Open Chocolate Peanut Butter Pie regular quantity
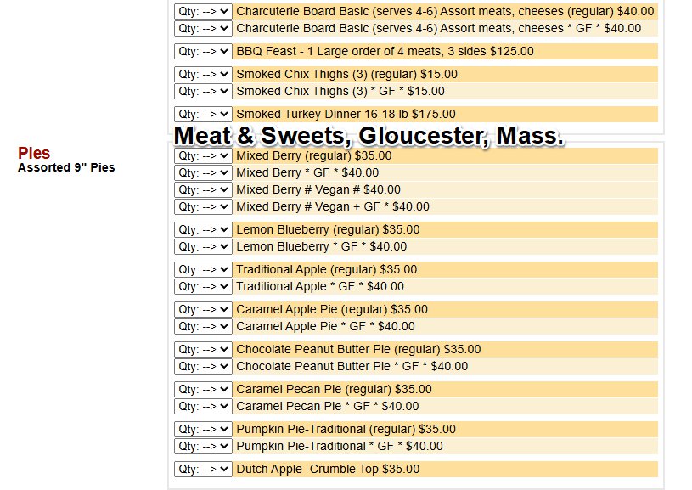 pos(203,350)
